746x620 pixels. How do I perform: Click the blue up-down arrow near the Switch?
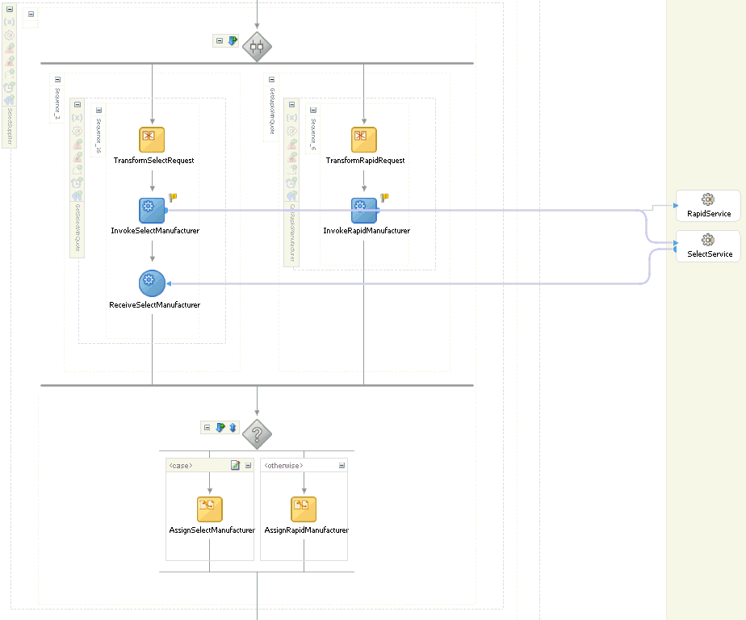233,427
